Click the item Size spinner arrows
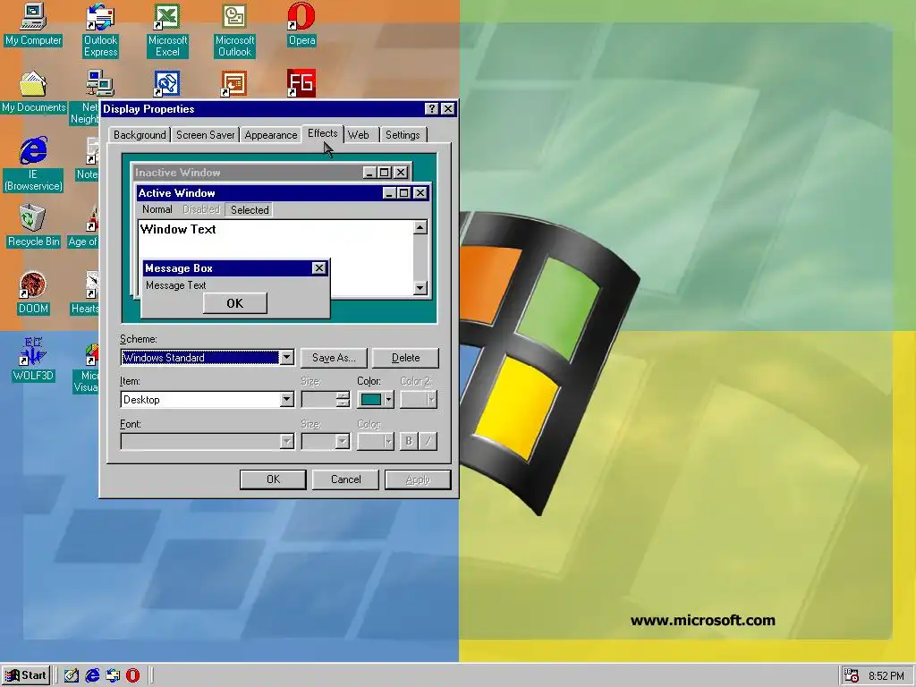 coord(343,400)
